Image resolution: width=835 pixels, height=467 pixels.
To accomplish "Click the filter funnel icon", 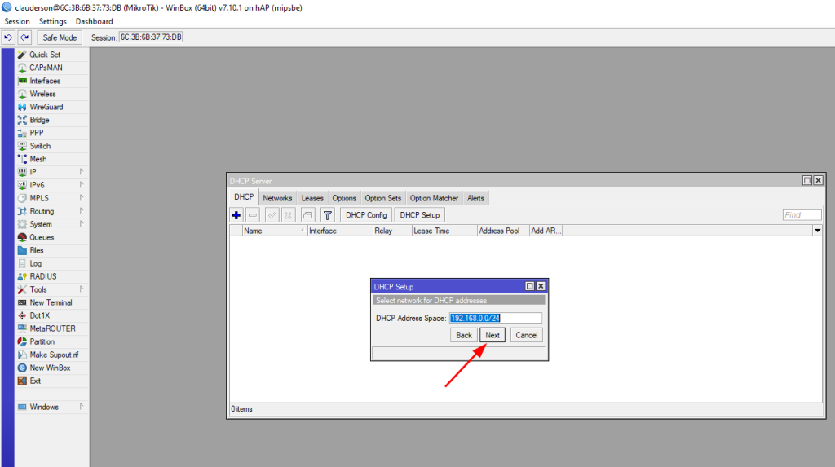I will pos(327,215).
